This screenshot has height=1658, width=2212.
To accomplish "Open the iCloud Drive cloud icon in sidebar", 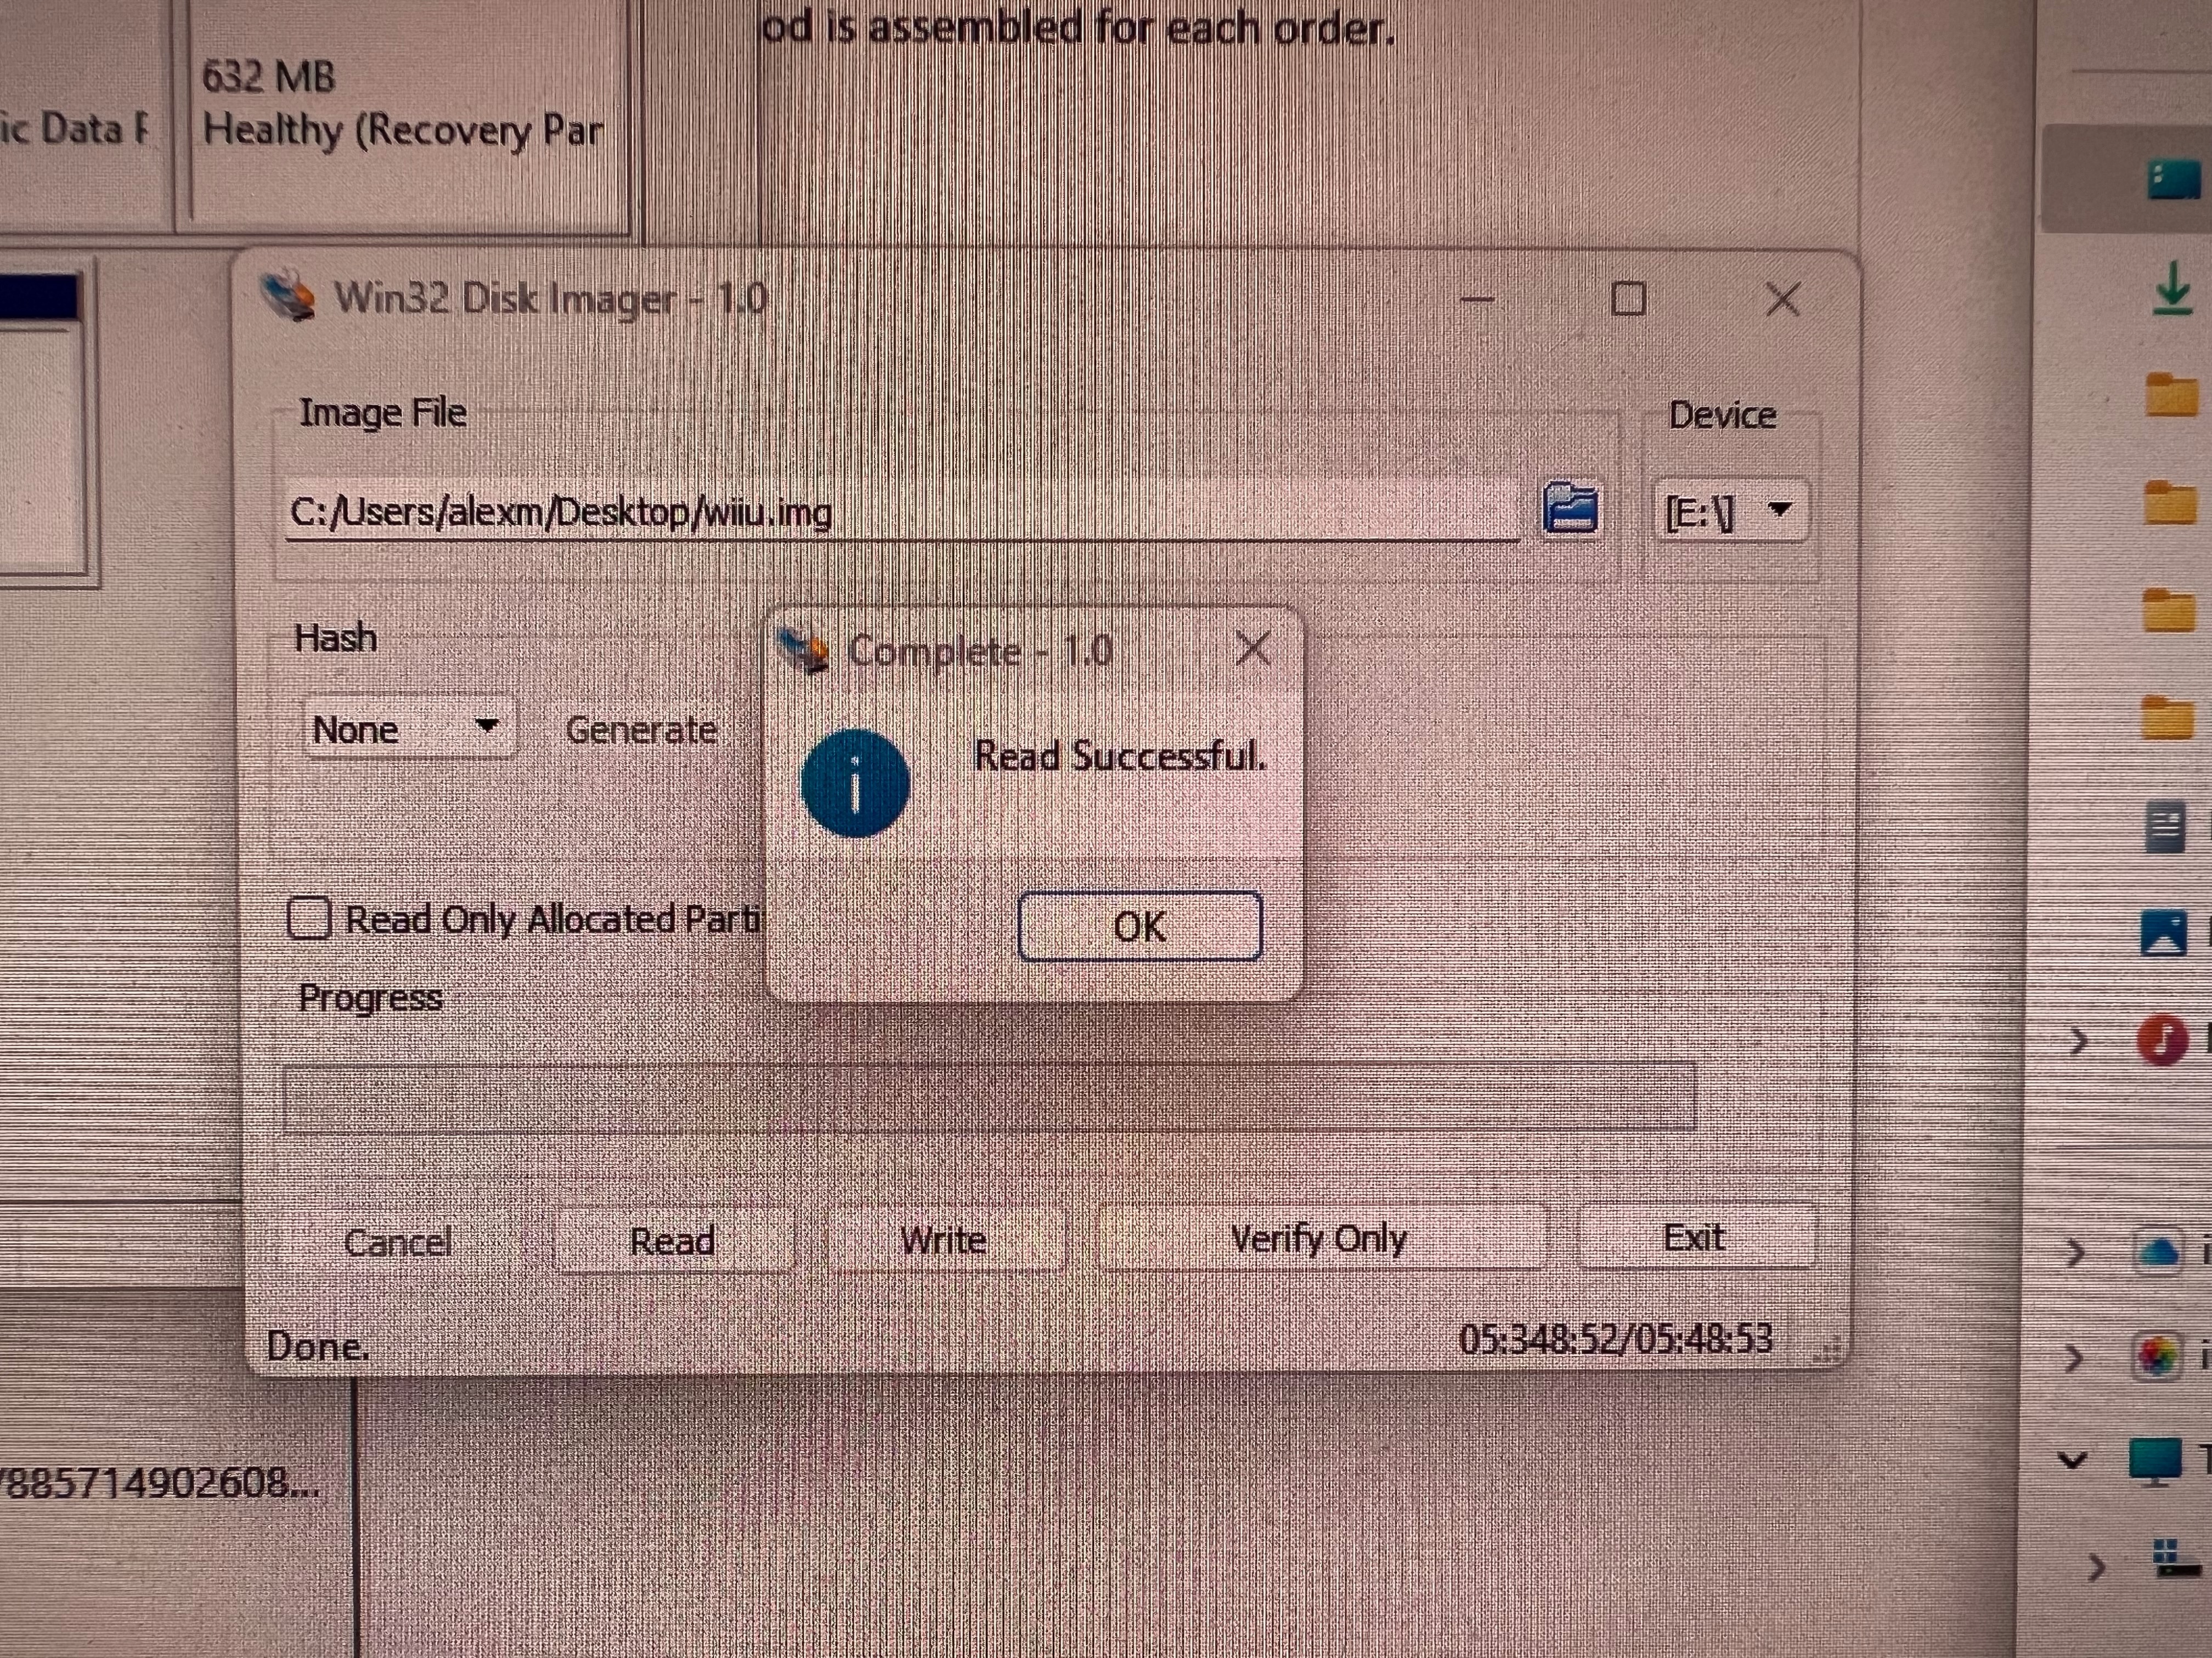I will point(2157,1252).
